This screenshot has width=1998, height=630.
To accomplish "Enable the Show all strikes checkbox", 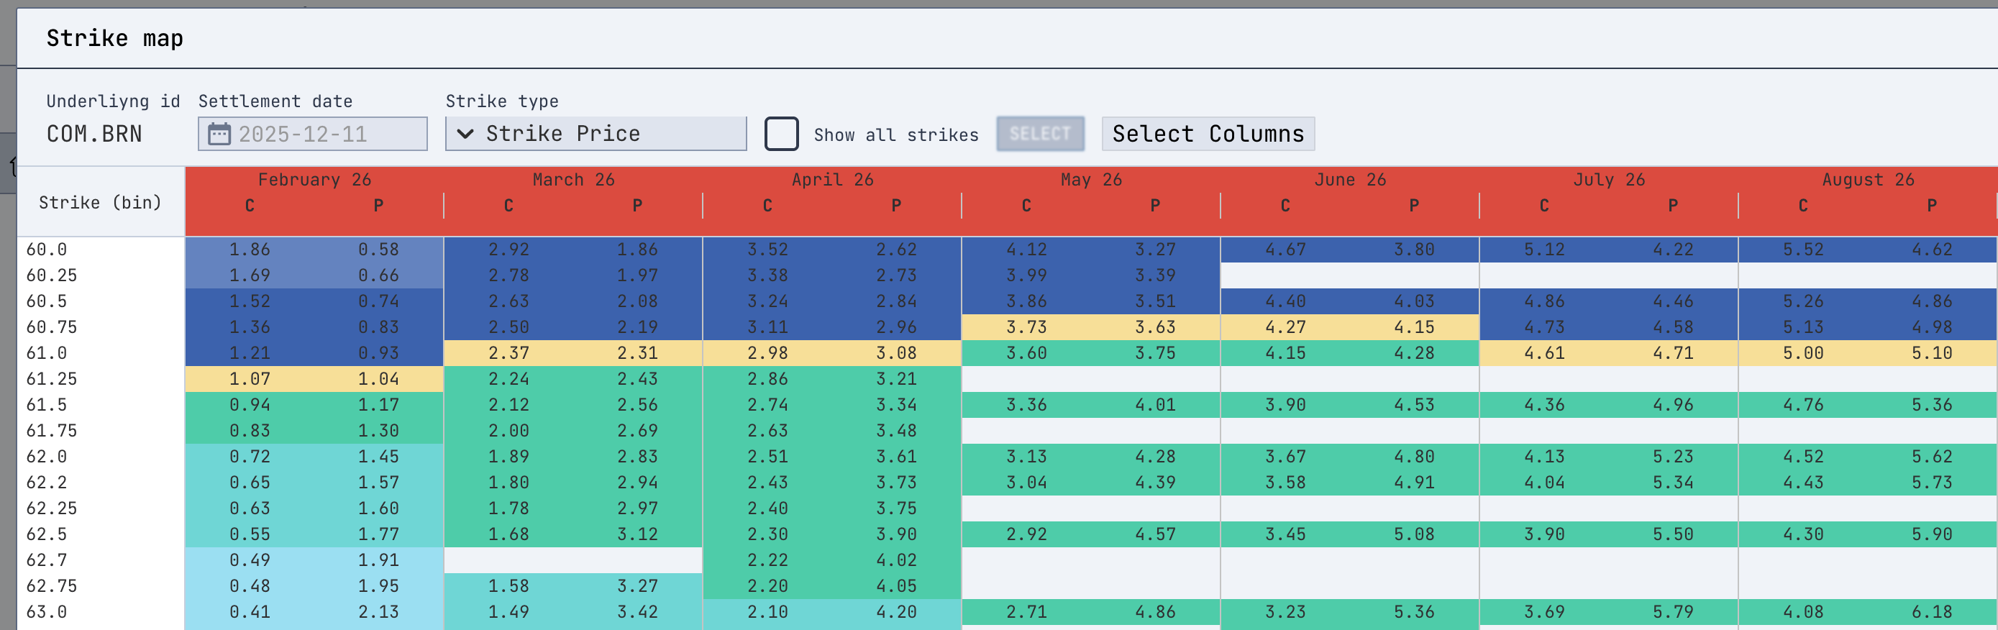I will [781, 134].
